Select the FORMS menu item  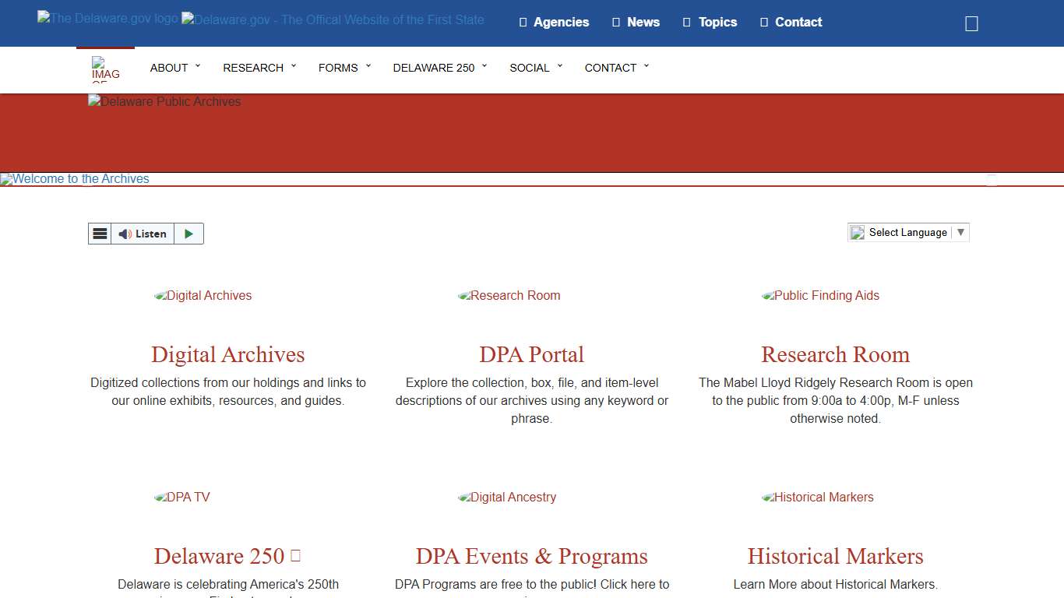coord(338,68)
